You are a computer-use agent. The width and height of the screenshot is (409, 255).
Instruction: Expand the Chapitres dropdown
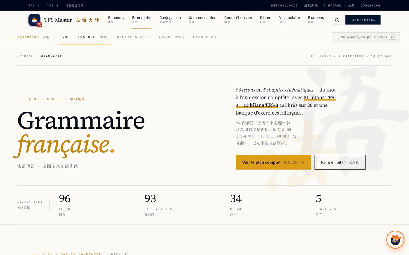point(132,37)
